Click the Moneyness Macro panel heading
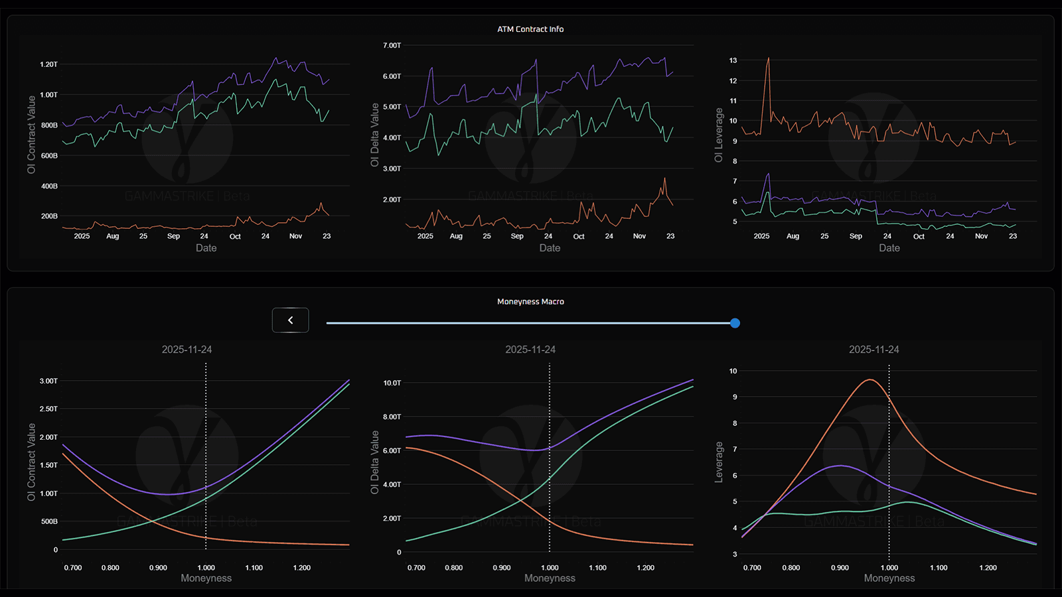Viewport: 1062px width, 597px height. click(530, 302)
